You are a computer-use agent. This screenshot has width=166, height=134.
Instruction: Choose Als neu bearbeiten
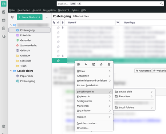point(94,85)
